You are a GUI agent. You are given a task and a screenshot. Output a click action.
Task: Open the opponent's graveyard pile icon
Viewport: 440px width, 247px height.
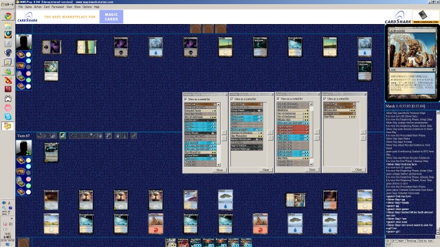(21, 76)
